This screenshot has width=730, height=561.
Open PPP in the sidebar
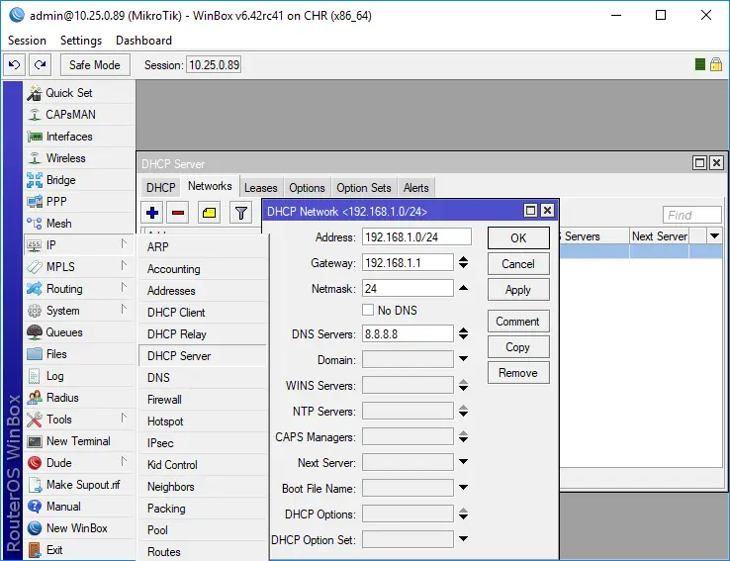point(79,202)
